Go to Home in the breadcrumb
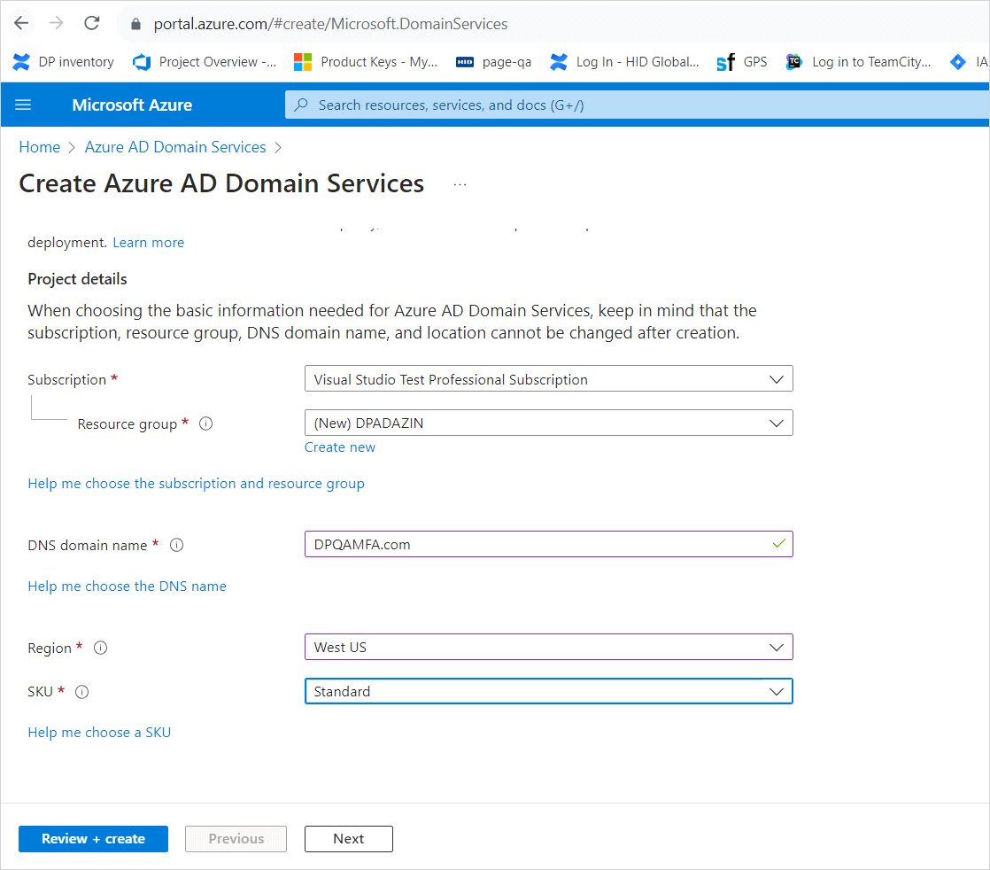The image size is (990, 870). (x=40, y=147)
